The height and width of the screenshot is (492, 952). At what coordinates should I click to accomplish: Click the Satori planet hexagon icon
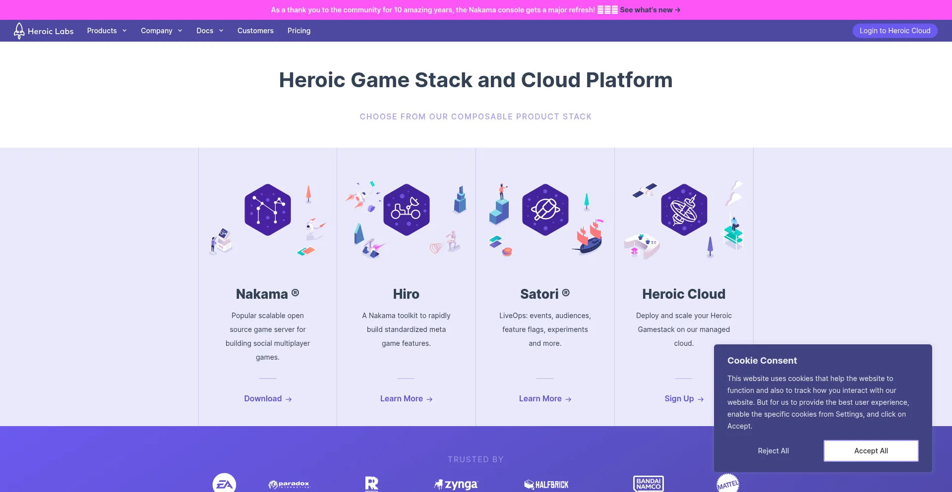(545, 210)
